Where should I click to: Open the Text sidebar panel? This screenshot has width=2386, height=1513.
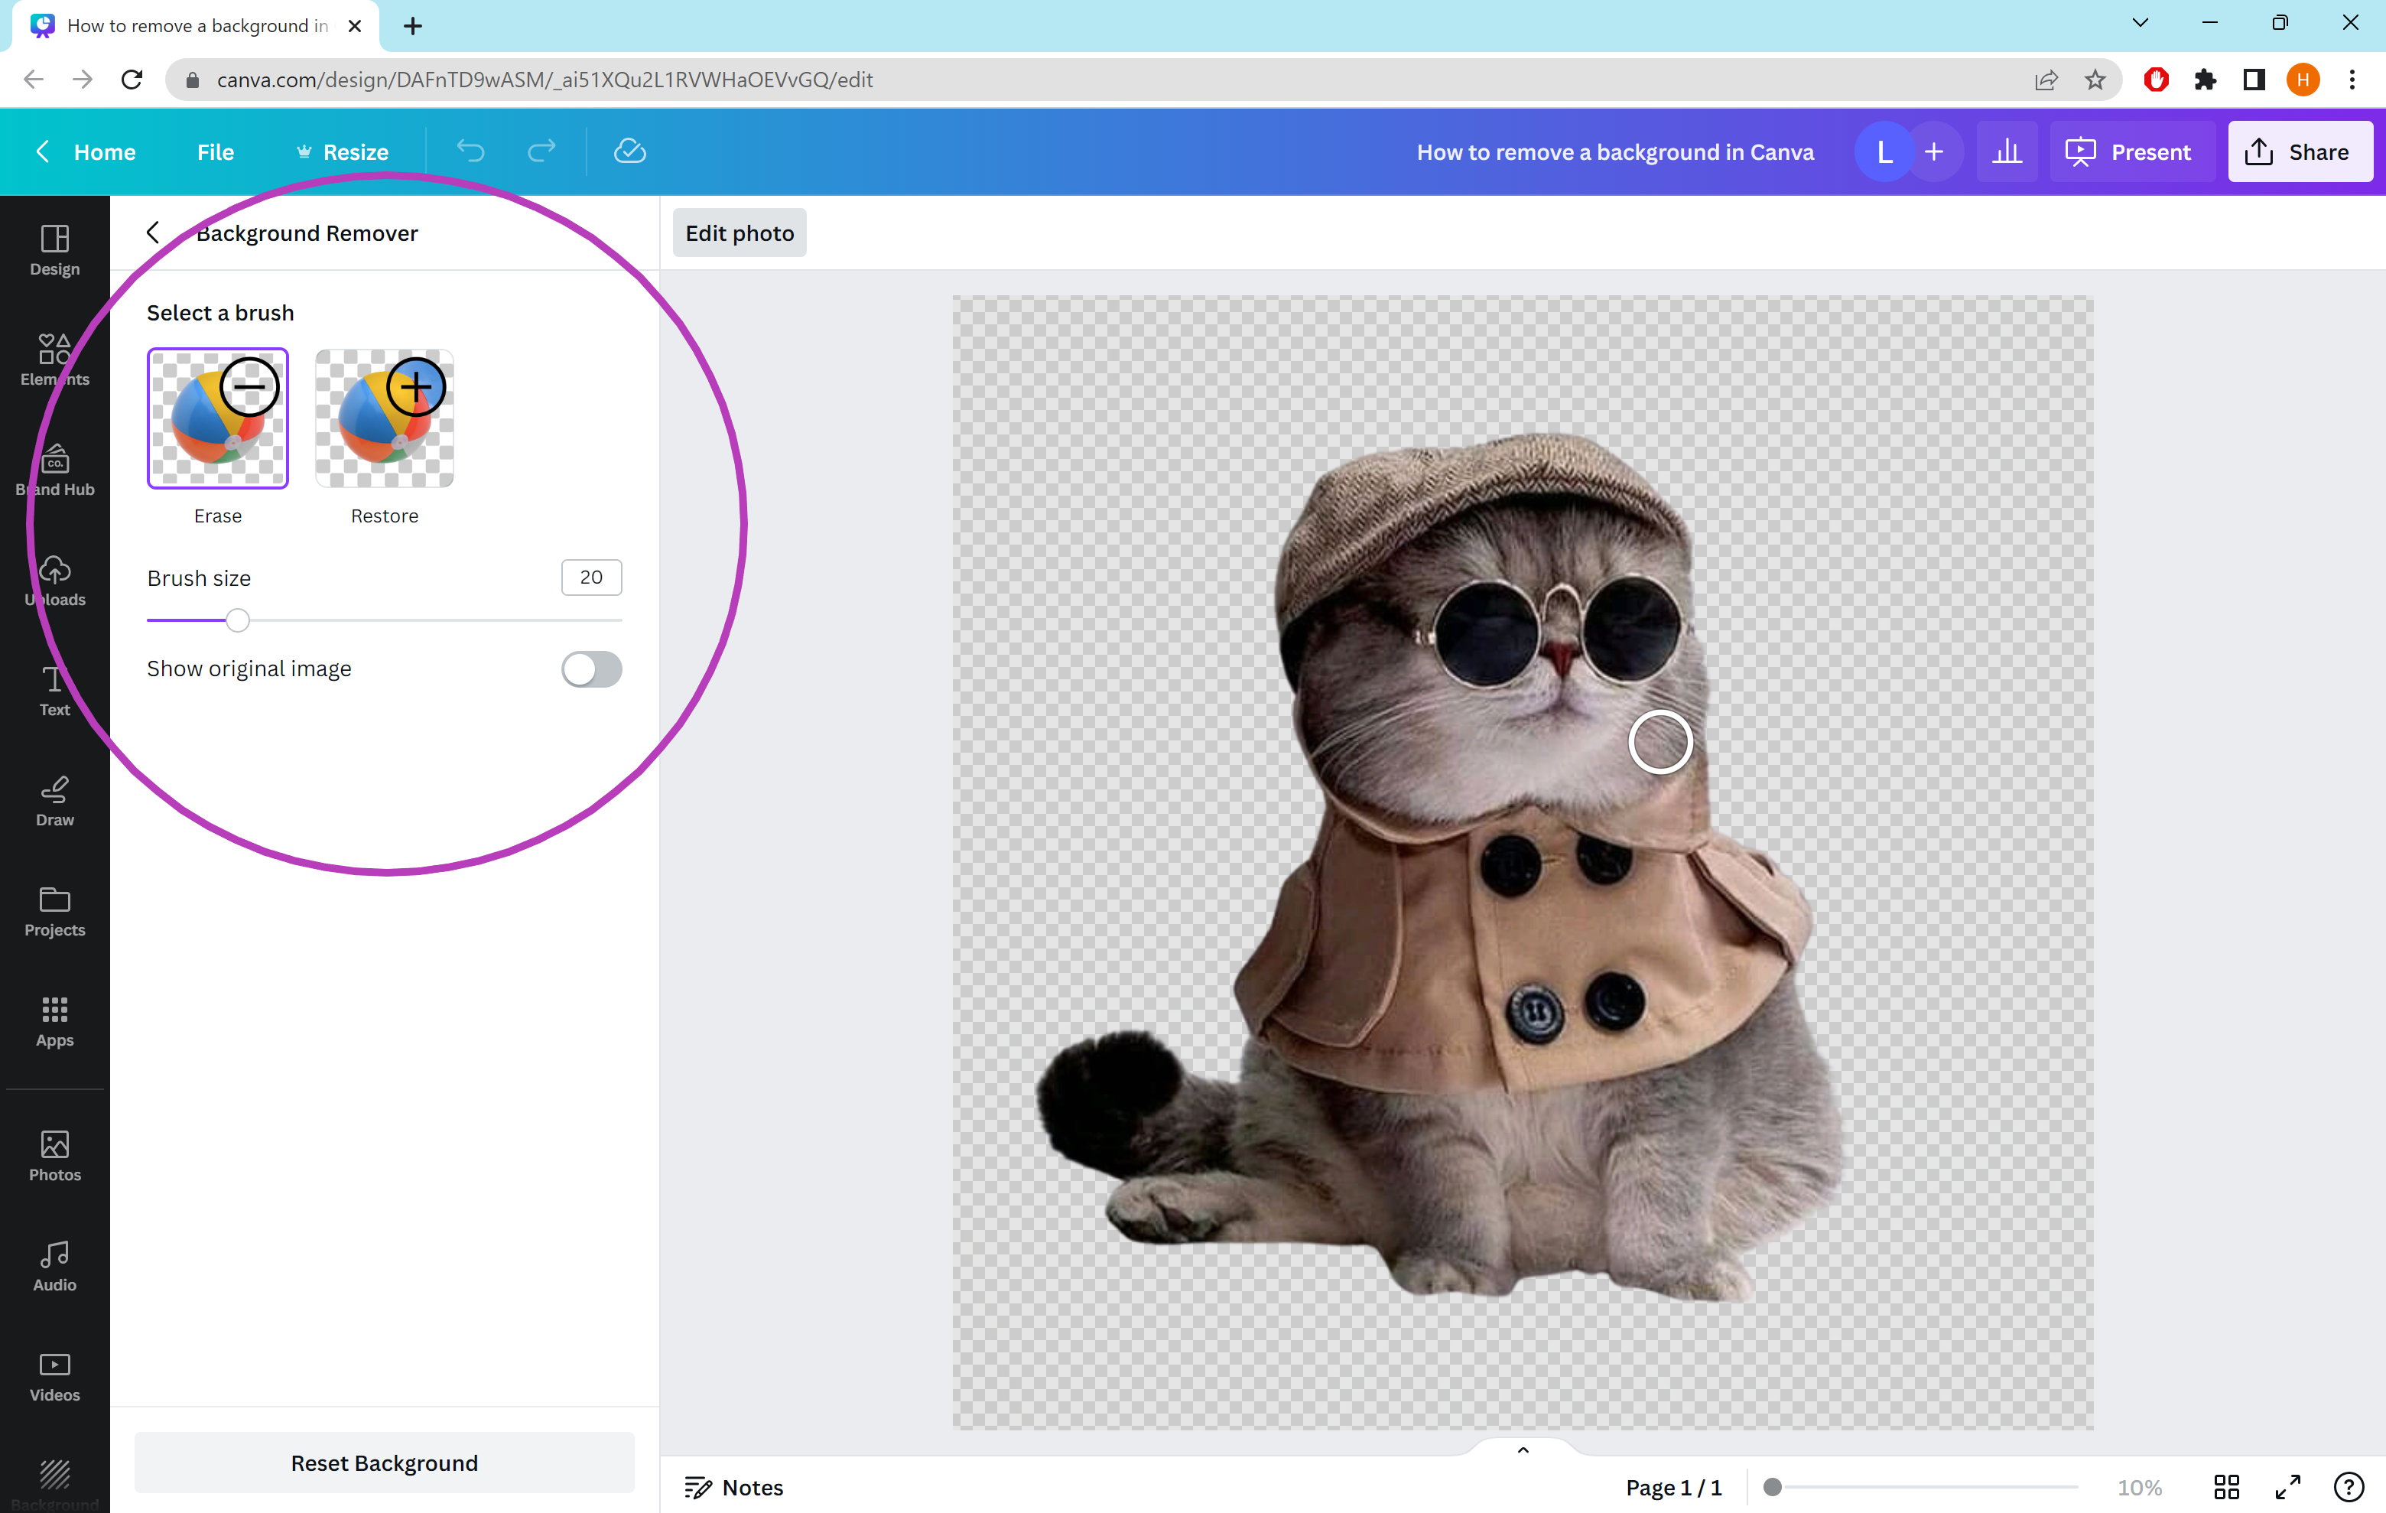click(x=54, y=691)
